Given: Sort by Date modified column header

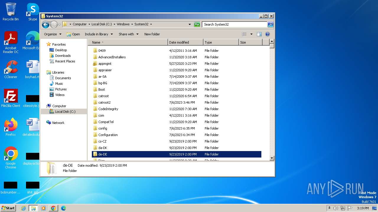Looking at the screenshot, I should pos(185,42).
